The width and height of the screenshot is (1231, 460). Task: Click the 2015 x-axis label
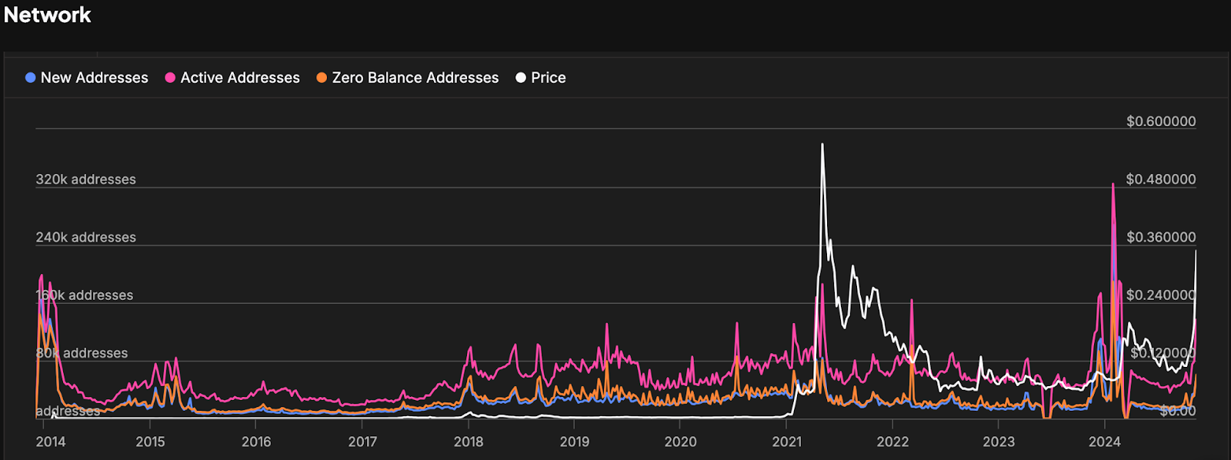150,442
